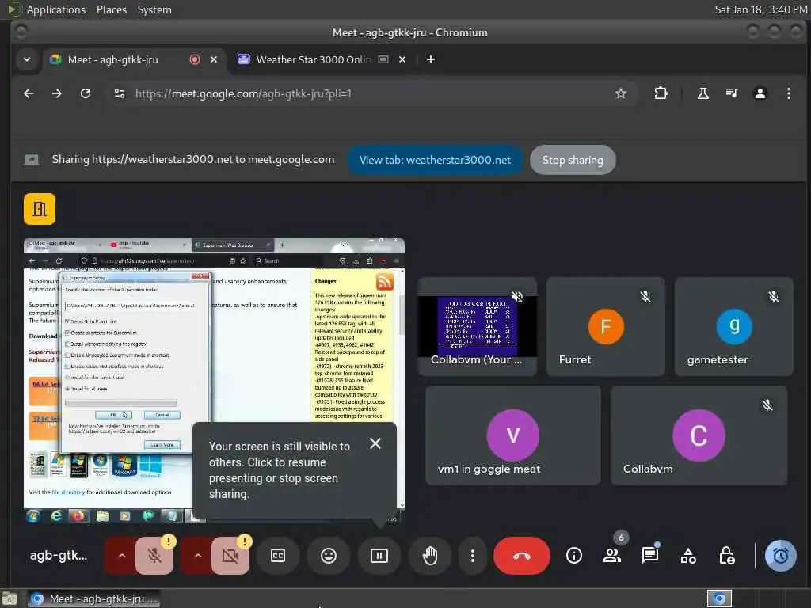Click the tab sharing indicator on Weather Star tab

pyautogui.click(x=383, y=59)
